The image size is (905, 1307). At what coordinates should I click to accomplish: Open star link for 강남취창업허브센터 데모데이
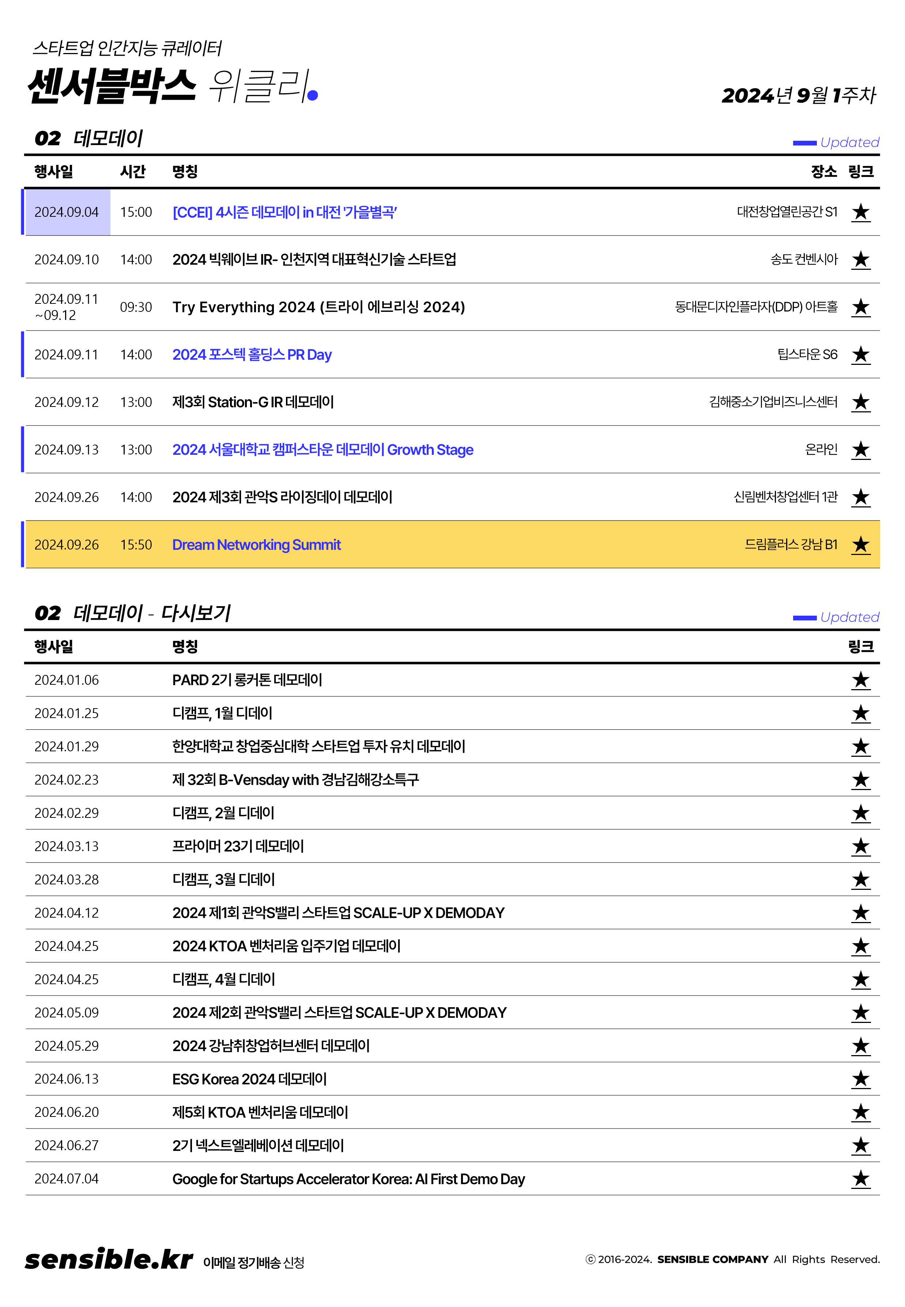pyautogui.click(x=861, y=1046)
